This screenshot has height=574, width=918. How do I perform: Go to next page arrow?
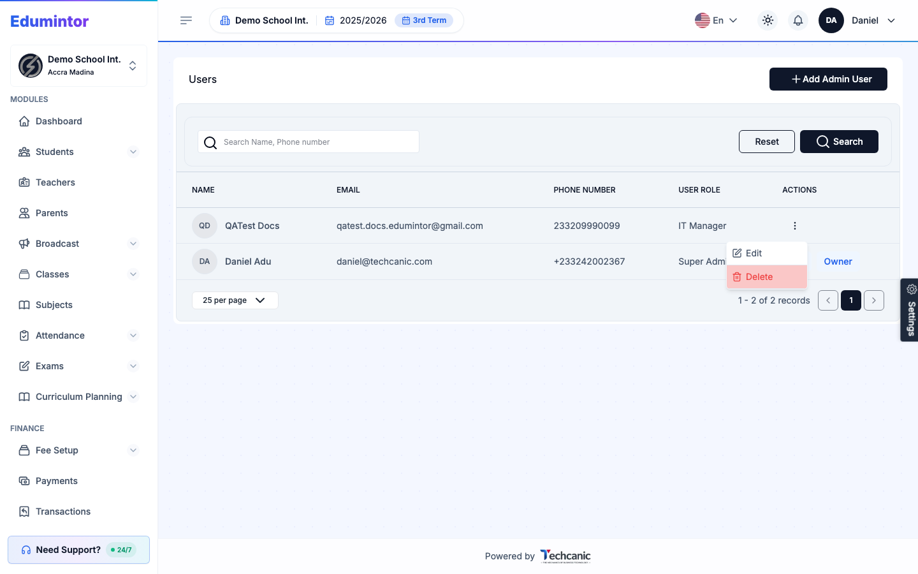pos(874,300)
